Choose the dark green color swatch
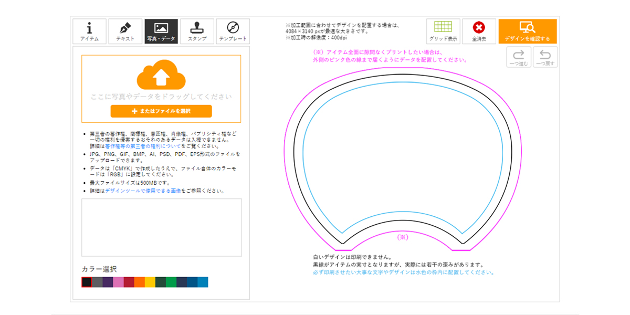The height and width of the screenshot is (315, 630). pos(160,282)
